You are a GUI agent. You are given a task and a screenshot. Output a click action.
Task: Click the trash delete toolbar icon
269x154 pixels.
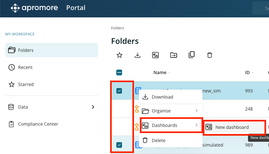210,55
